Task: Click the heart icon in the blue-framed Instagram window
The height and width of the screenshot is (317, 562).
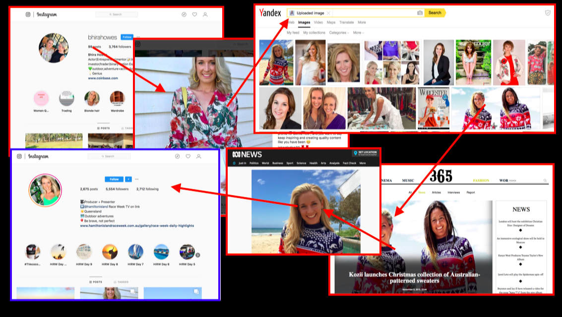Action: (188, 156)
